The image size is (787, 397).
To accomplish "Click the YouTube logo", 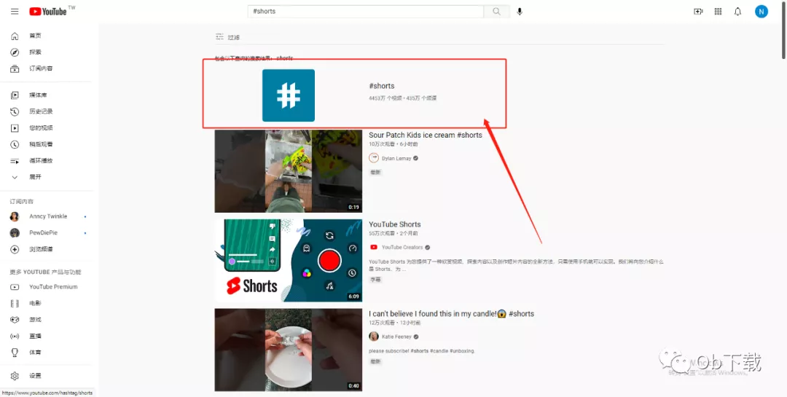I will coord(48,11).
